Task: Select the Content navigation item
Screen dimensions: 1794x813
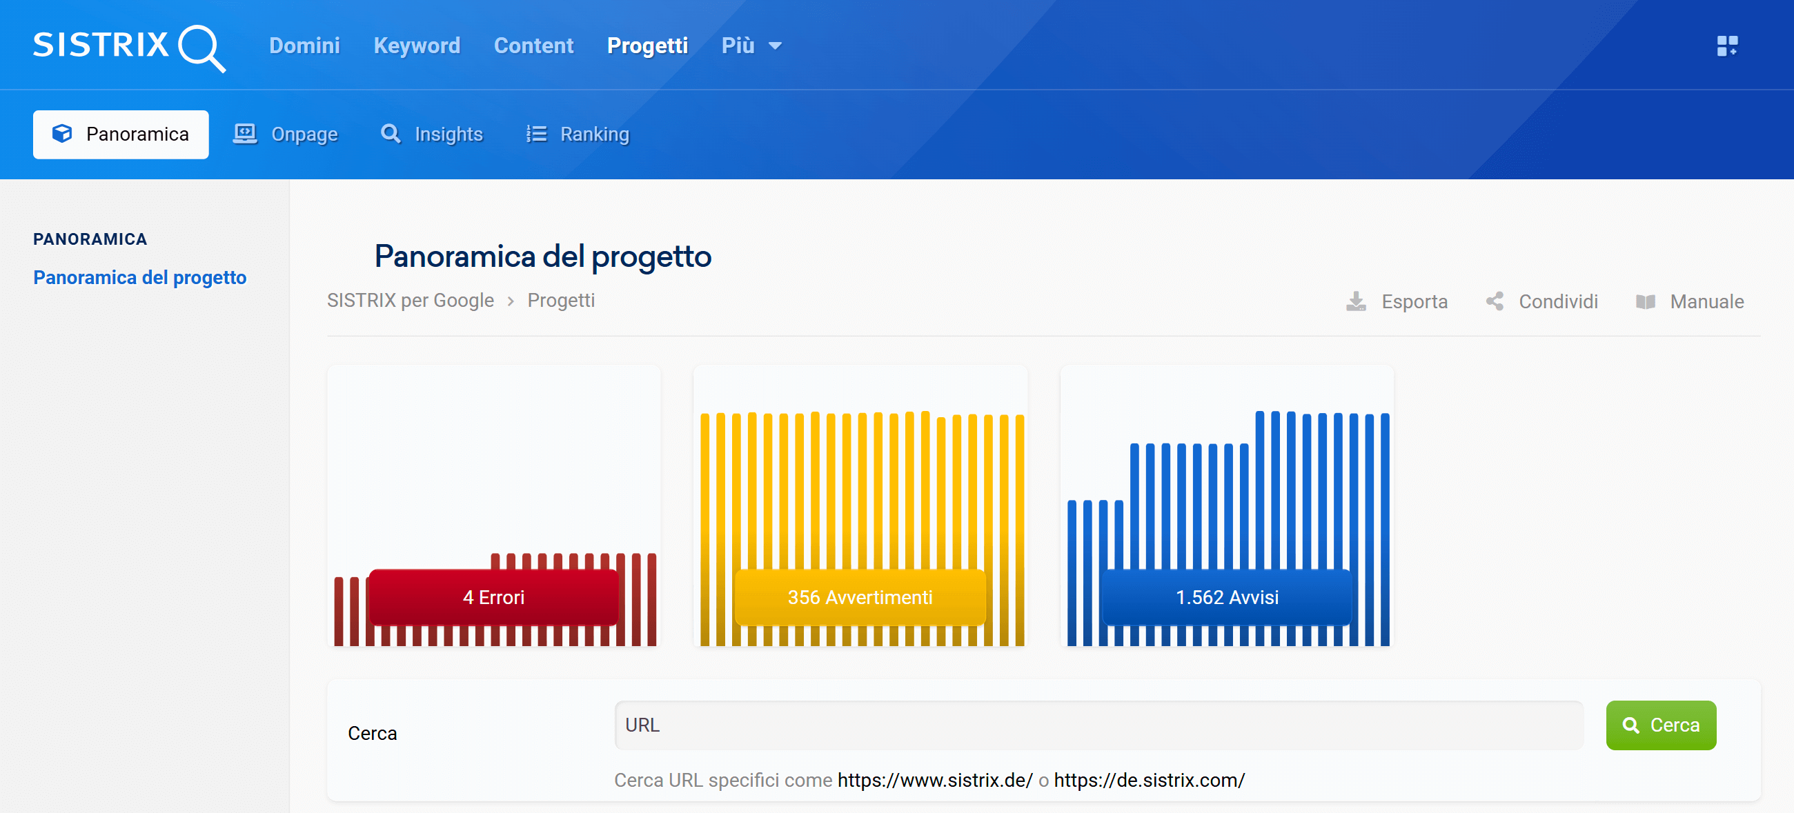Action: pyautogui.click(x=533, y=46)
